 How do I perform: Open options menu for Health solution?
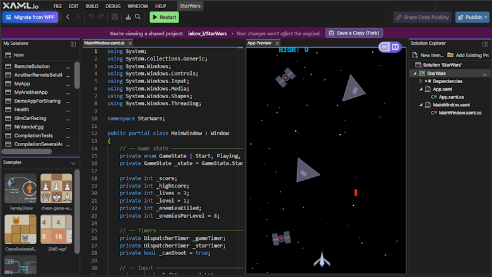[67, 110]
